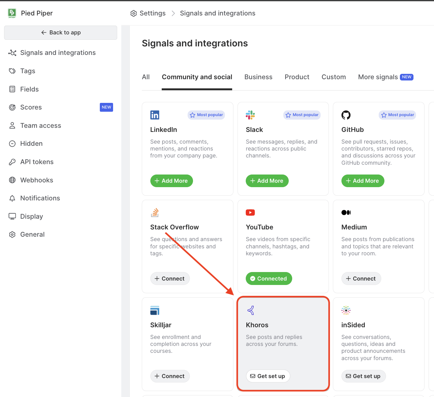434x397 pixels.
Task: Click the Medium card title
Action: point(354,227)
